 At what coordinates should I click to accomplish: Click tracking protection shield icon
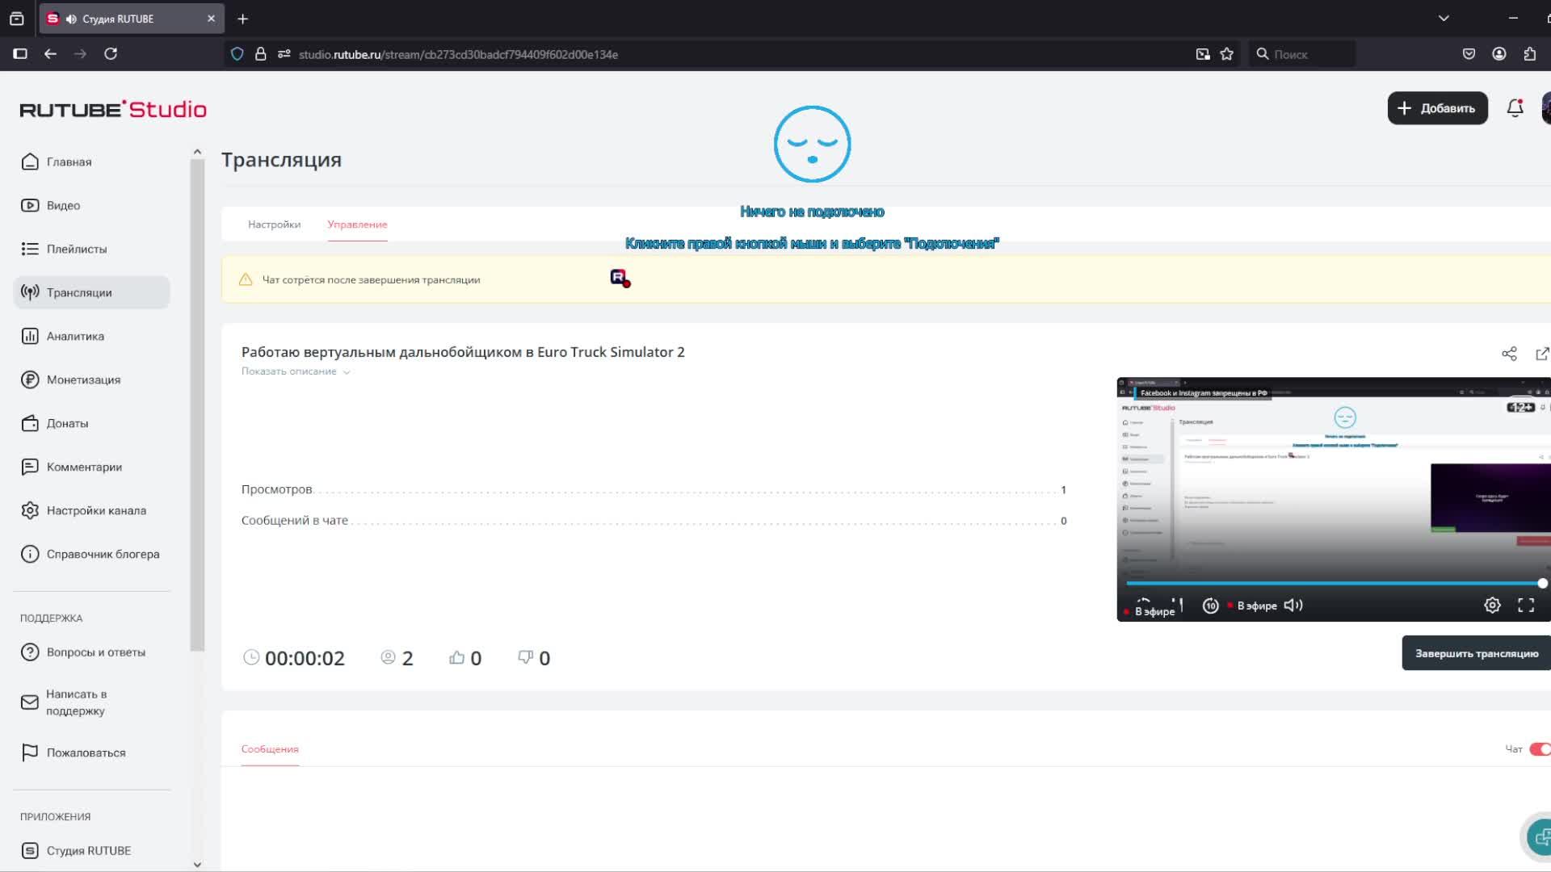pos(237,54)
